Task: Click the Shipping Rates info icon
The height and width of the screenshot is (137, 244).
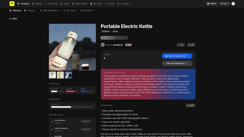Action: [95, 115]
